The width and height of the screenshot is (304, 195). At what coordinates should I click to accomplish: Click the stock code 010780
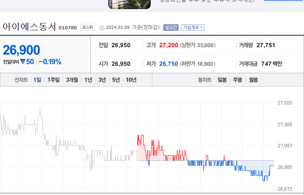[68, 28]
